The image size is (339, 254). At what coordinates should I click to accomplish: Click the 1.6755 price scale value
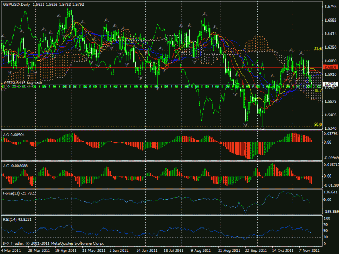330,7
